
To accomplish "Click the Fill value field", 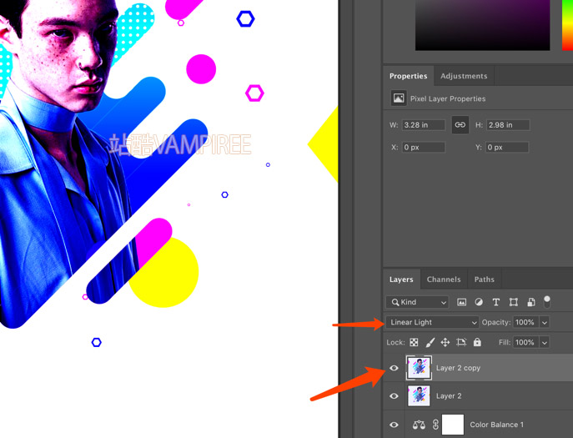I will tap(525, 343).
